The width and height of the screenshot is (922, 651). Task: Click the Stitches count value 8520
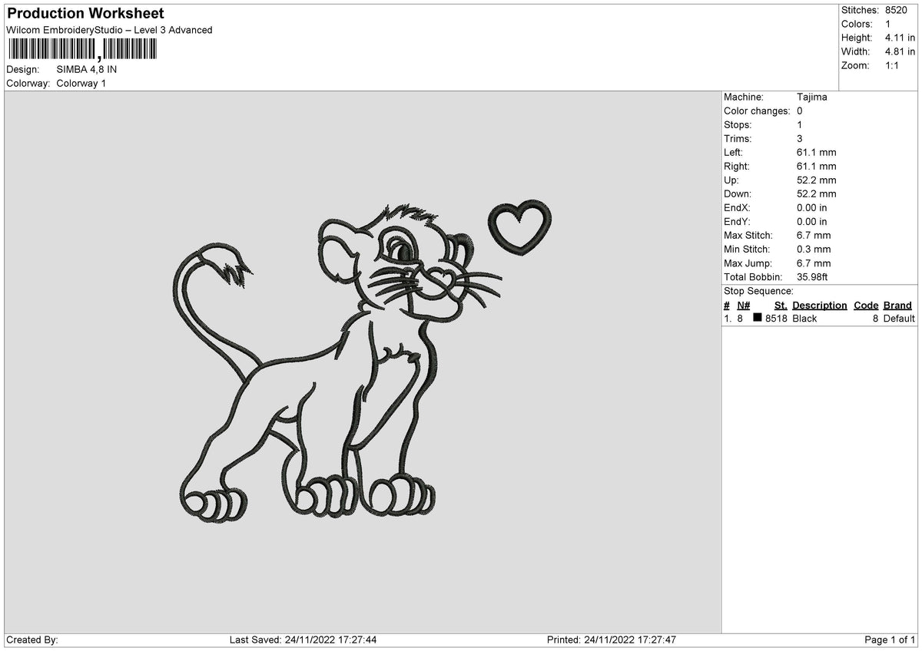[x=896, y=10]
